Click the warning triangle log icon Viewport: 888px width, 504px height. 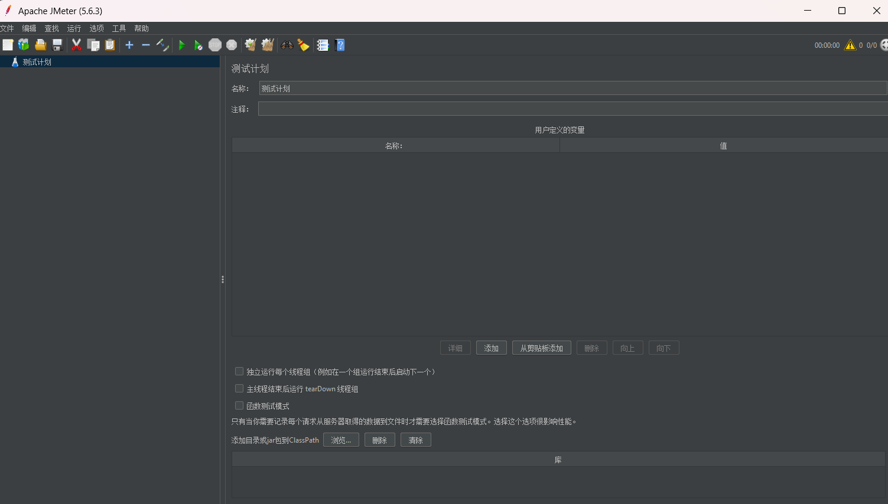pos(850,45)
